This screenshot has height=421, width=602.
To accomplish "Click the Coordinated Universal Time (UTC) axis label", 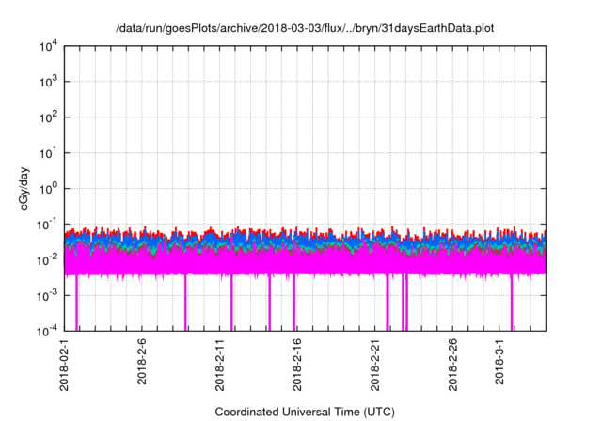I will tap(305, 412).
